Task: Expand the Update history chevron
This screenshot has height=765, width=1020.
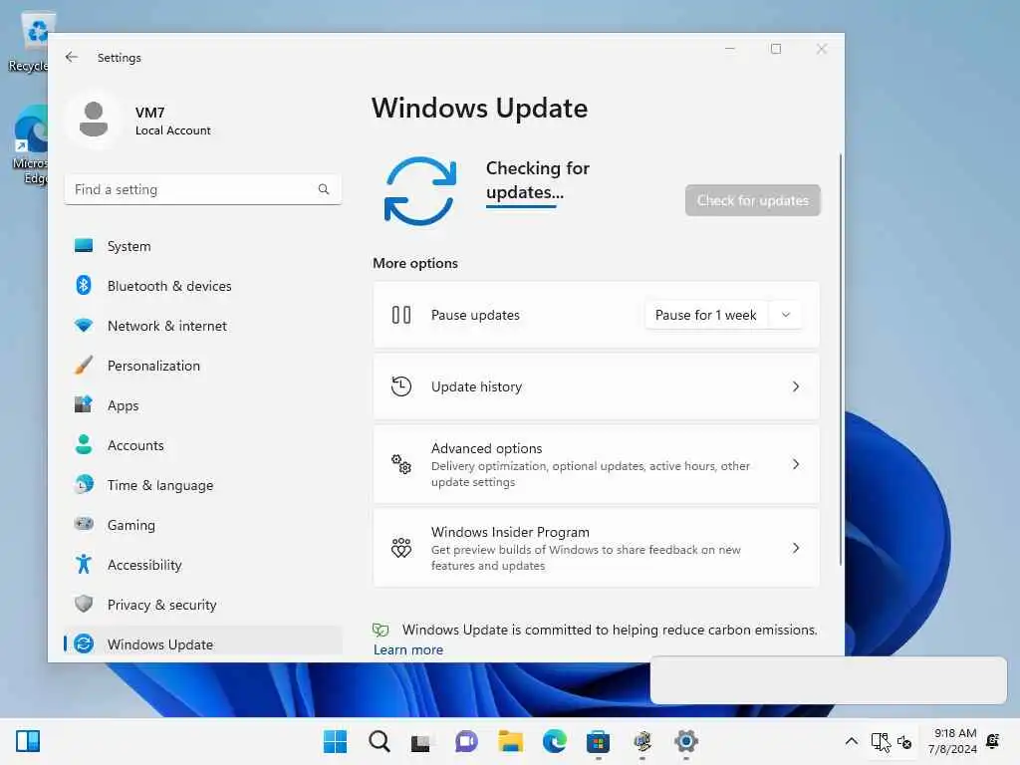Action: (x=796, y=386)
